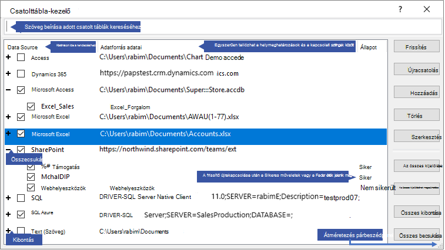The width and height of the screenshot is (445, 250).
Task: Uncheck the MchalDIP checkbox
Action: click(x=31, y=177)
